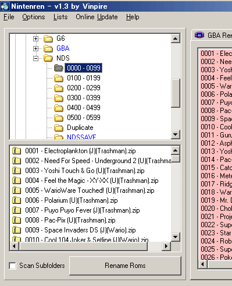Enable the Scan Subfolders checkbox
The height and width of the screenshot is (286, 232).
pos(13,266)
